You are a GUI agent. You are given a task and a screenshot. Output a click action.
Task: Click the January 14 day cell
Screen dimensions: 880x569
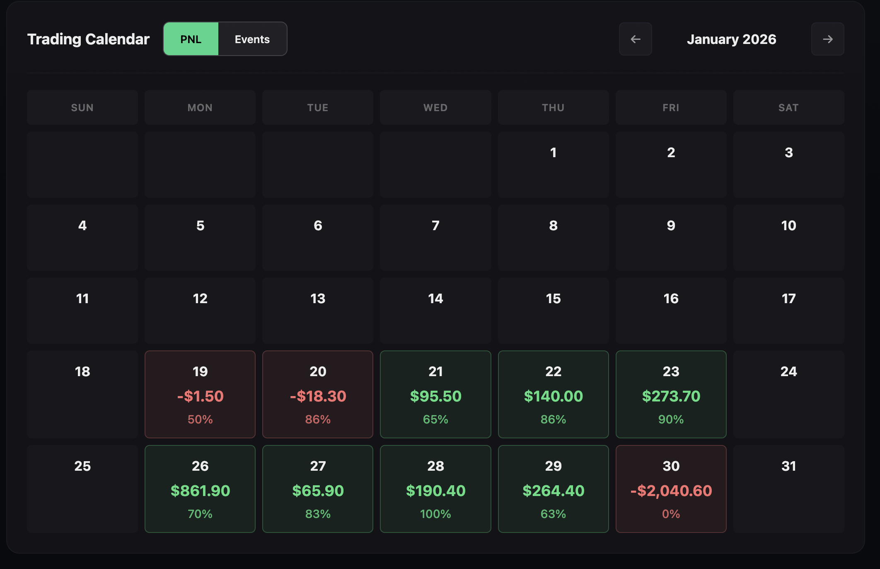click(x=435, y=310)
